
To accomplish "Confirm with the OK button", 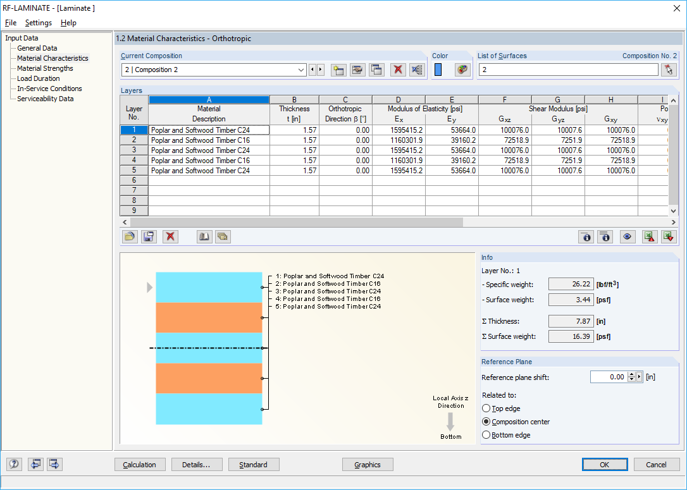I will pyautogui.click(x=605, y=465).
